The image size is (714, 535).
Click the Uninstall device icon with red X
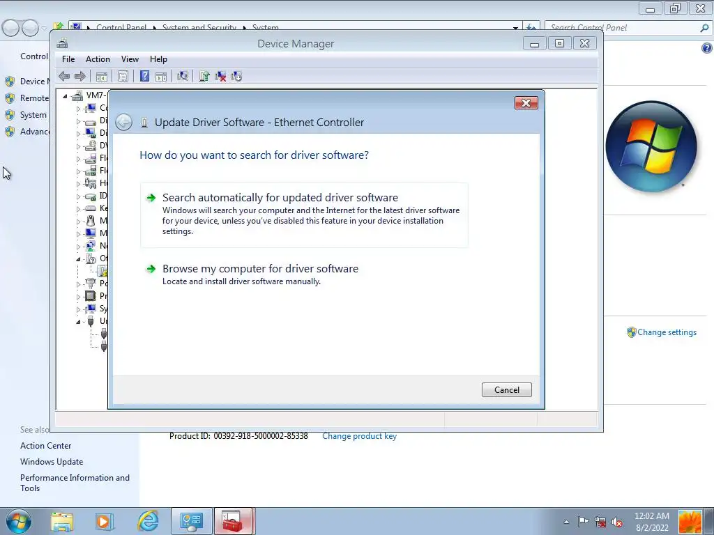pyautogui.click(x=220, y=77)
